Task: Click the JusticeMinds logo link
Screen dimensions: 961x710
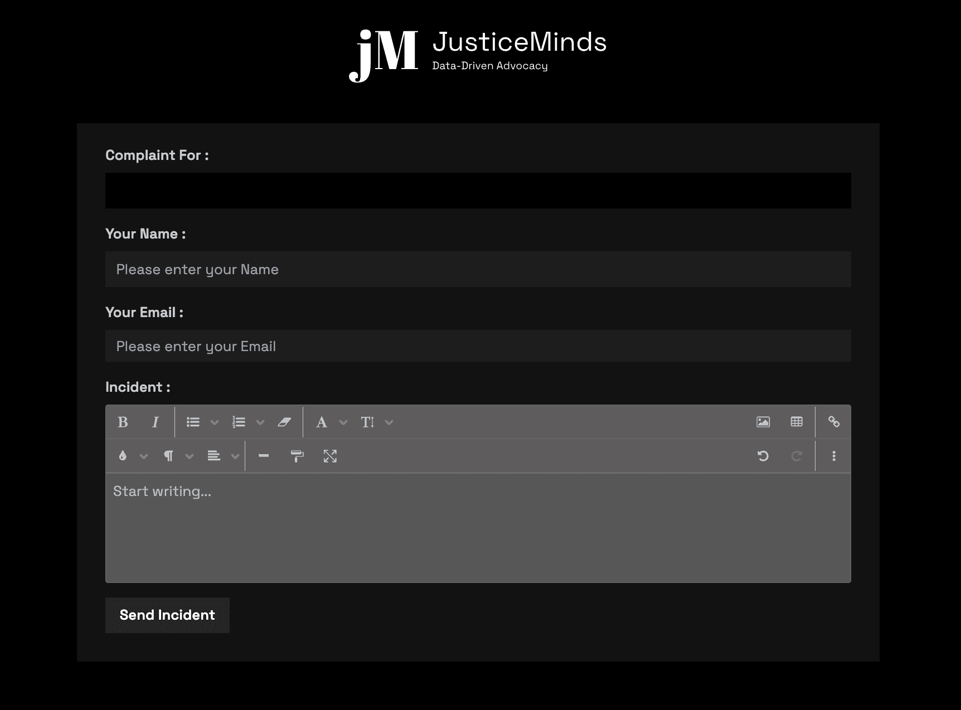Action: [478, 55]
